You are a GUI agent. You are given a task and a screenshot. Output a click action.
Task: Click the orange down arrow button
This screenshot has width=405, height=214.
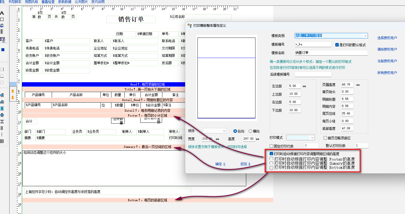(13, 97)
